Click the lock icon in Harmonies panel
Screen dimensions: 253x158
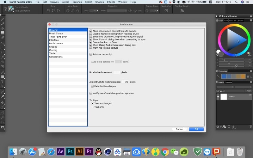click(248, 76)
